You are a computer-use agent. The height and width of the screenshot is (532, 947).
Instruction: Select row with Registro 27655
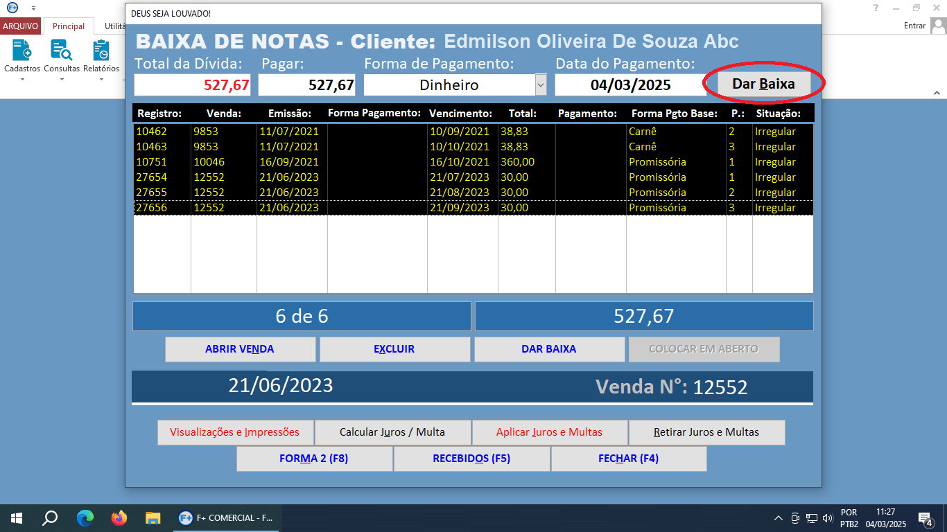pos(473,193)
